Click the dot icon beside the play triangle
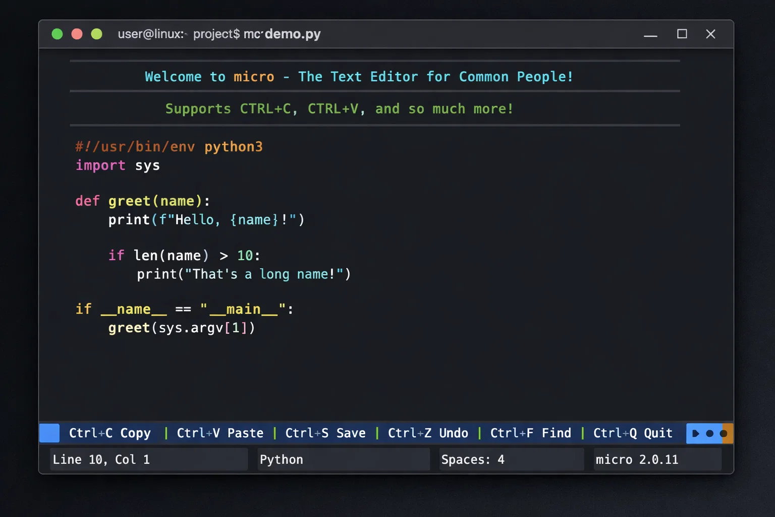The image size is (775, 517). [709, 433]
